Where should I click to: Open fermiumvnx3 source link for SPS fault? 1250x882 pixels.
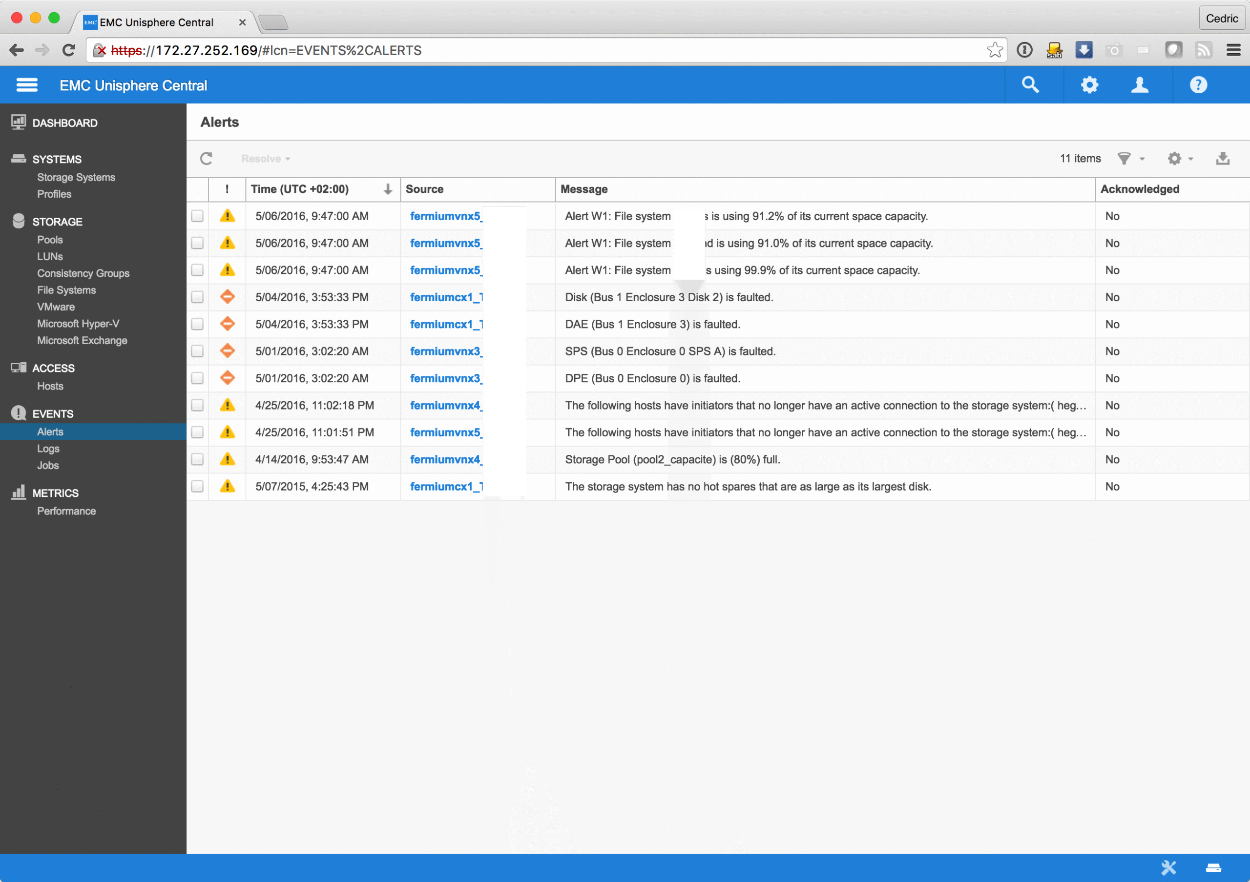(445, 351)
